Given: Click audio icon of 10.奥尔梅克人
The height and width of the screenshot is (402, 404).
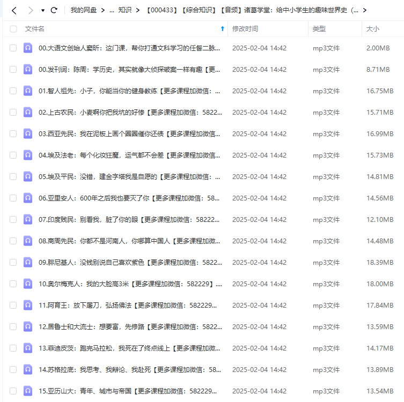Looking at the screenshot, I should pos(28,284).
